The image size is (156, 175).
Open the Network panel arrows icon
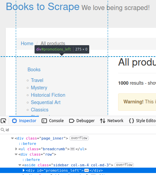pos(103,121)
